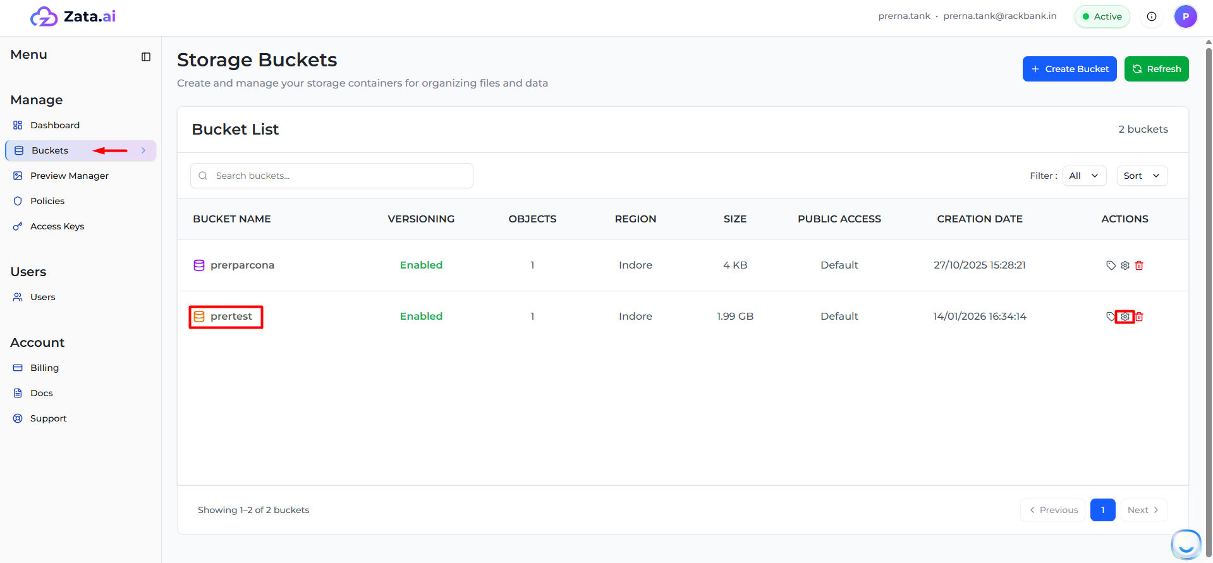1213x563 pixels.
Task: Expand the Buckets menu chevron
Action: pyautogui.click(x=143, y=150)
